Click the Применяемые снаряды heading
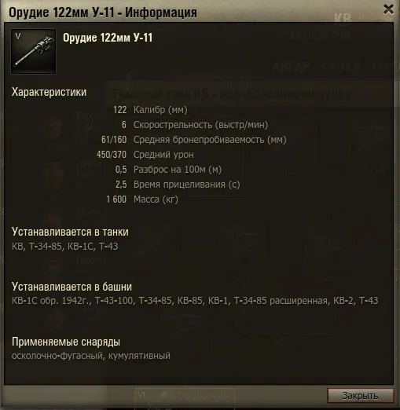 tap(66, 342)
